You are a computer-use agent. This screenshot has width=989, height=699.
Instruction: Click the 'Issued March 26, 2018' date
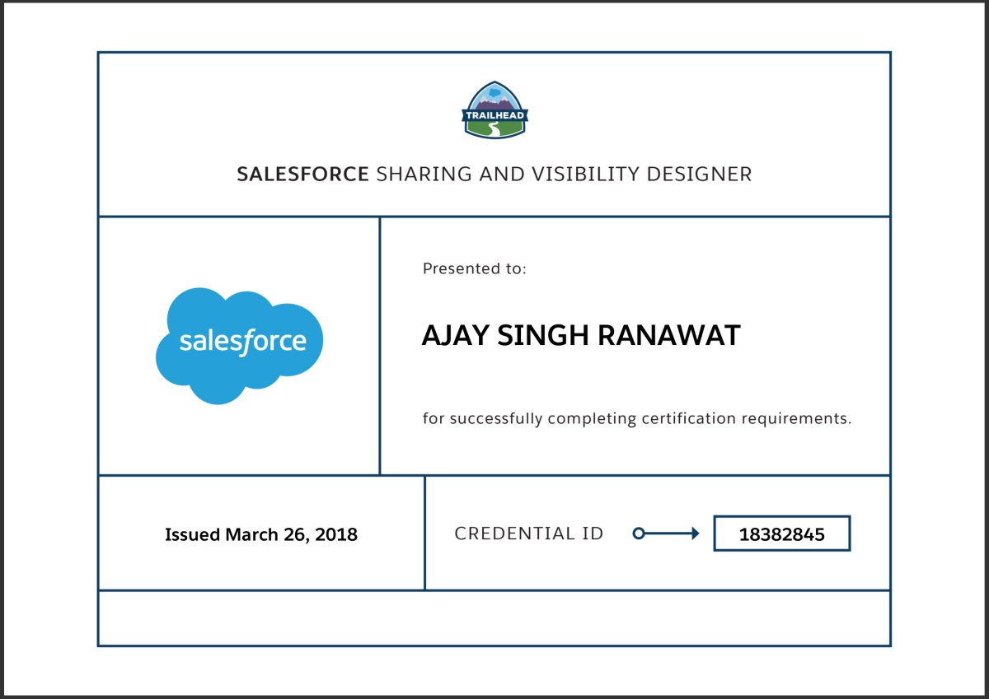[x=261, y=535]
